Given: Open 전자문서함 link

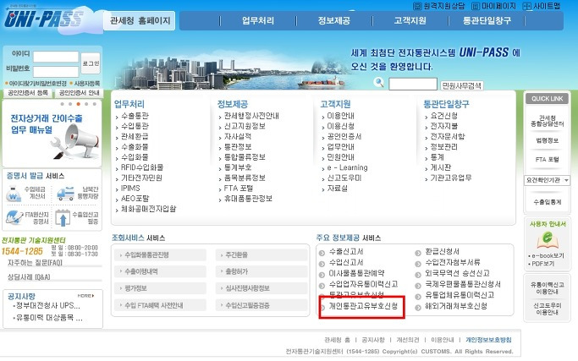Looking at the screenshot, I should (x=448, y=137).
